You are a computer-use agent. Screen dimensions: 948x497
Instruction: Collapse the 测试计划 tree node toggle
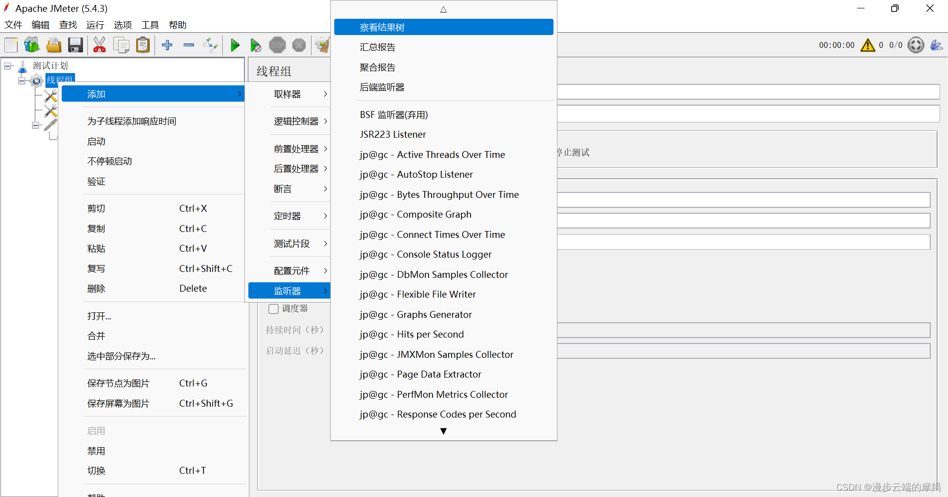point(8,66)
